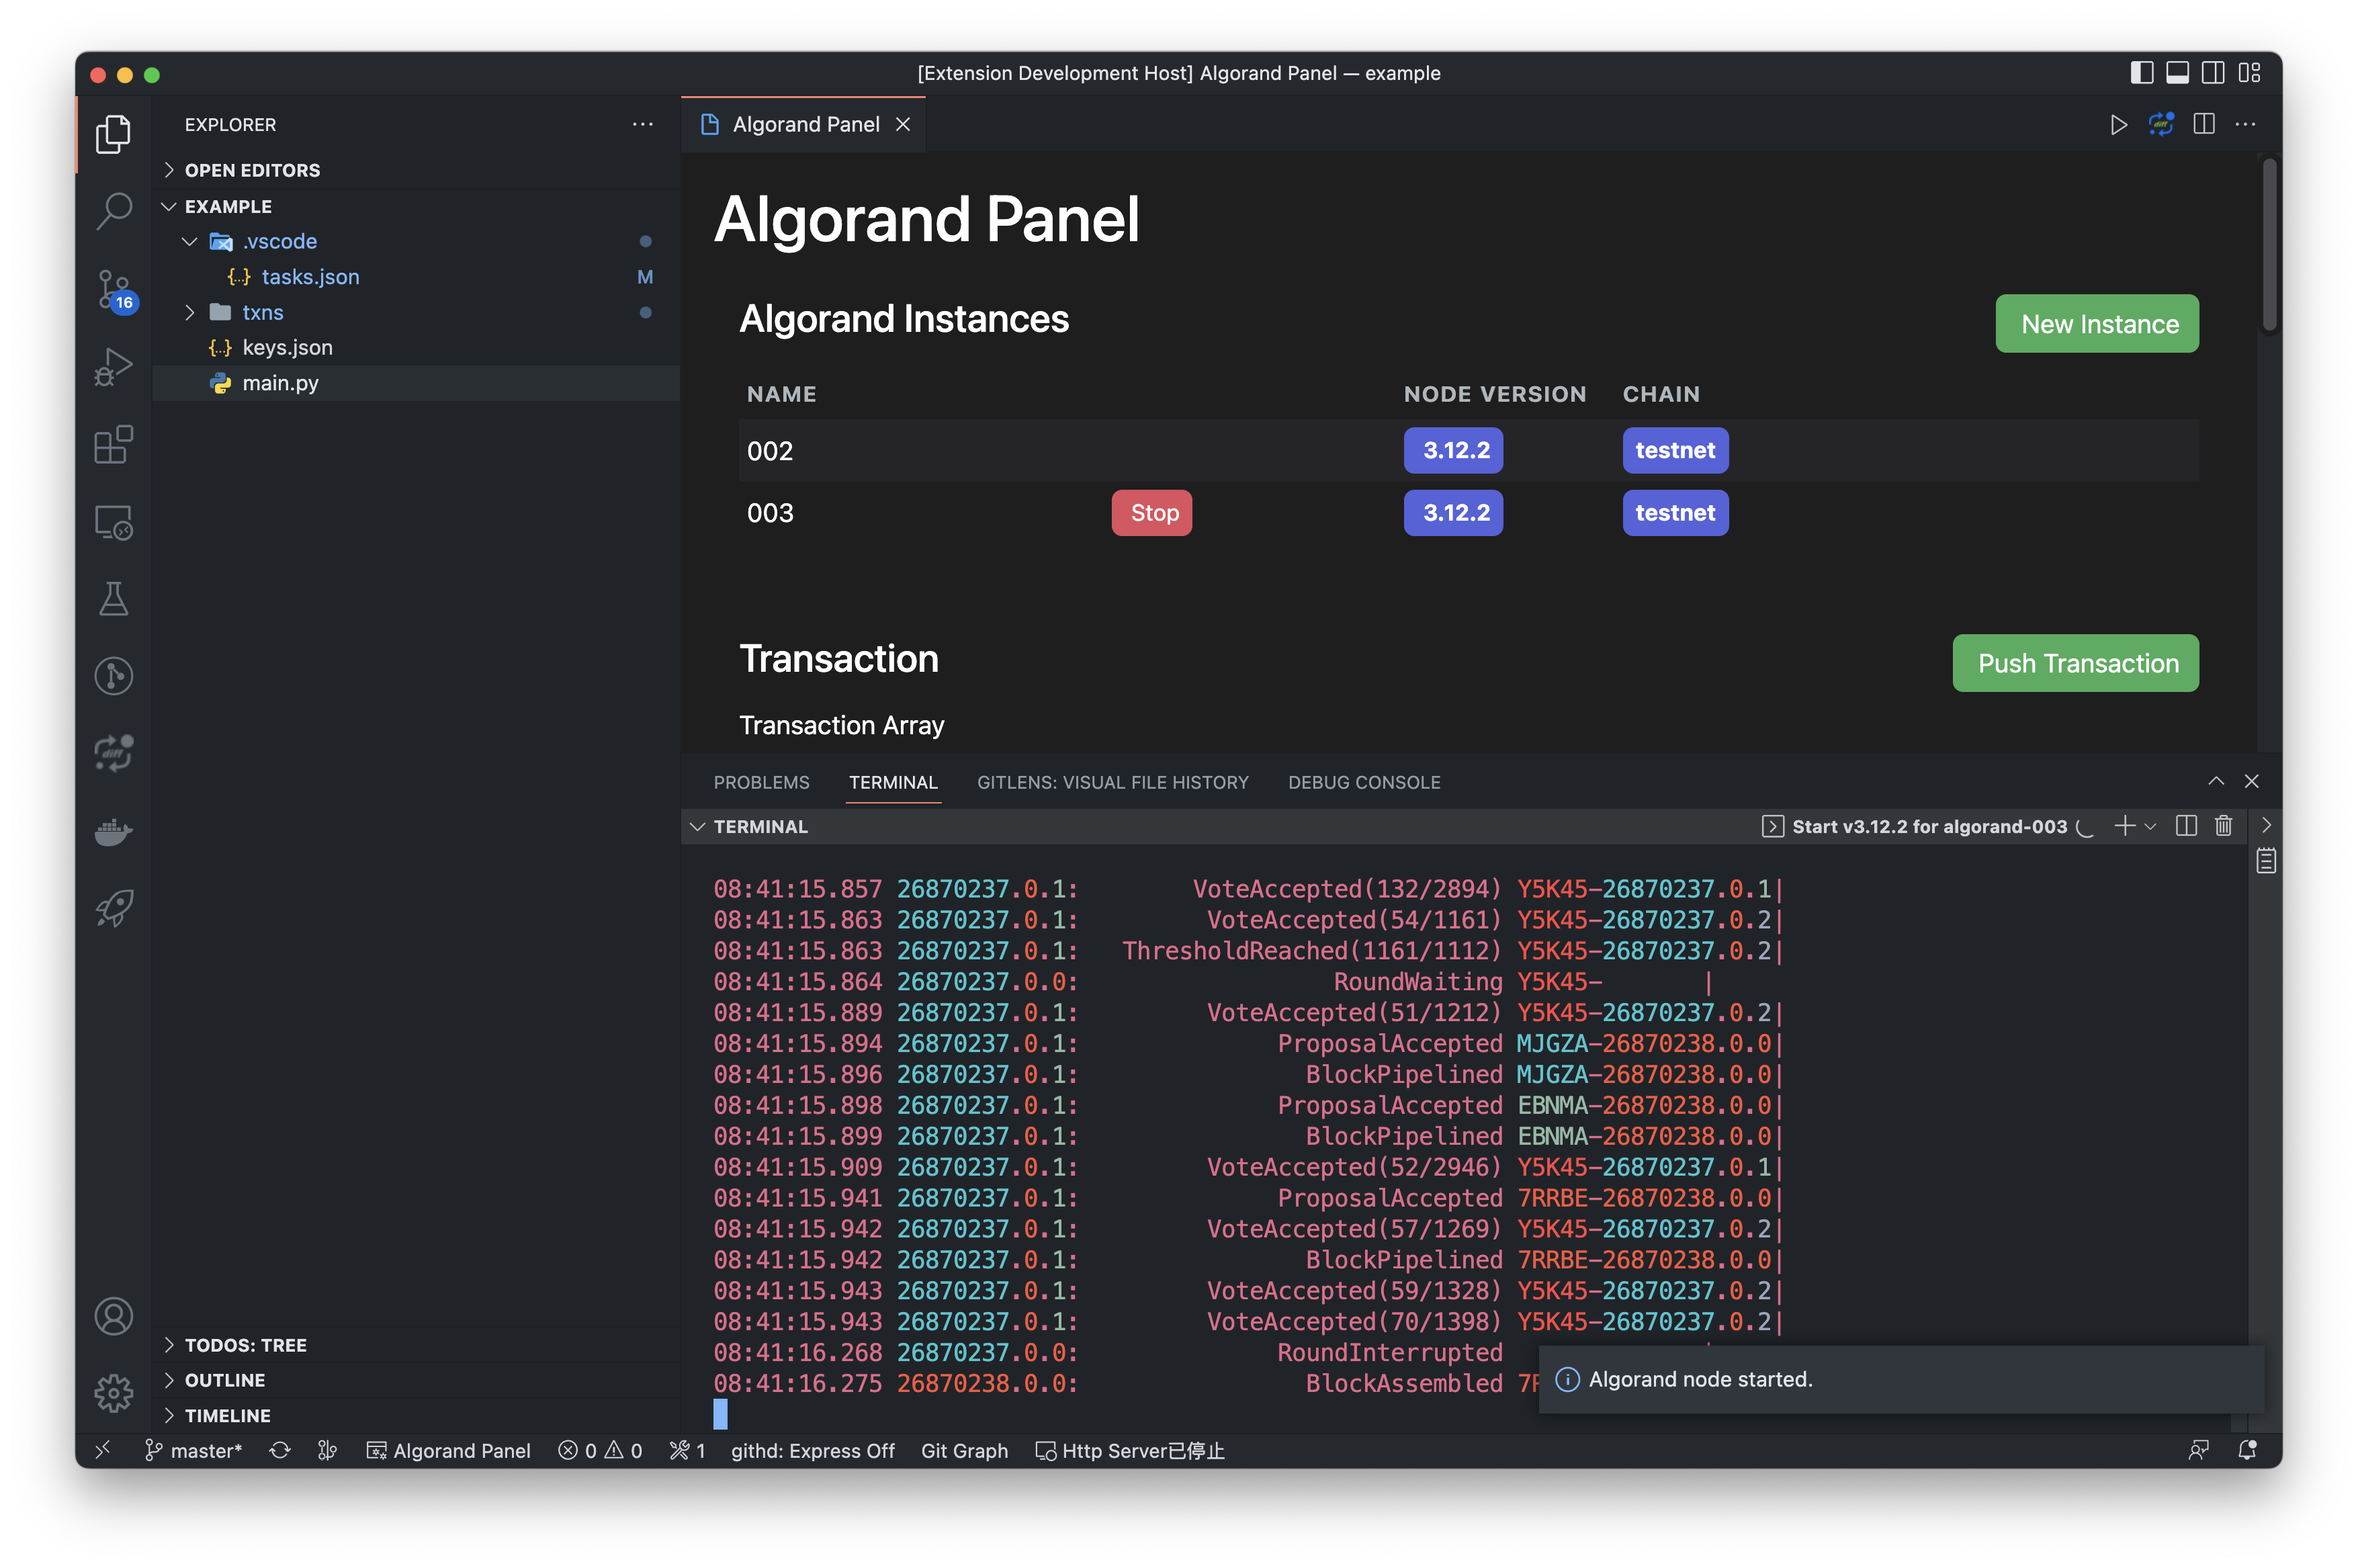Expand the txns folder
Screen dimensions: 2358x1568
click(x=262, y=313)
